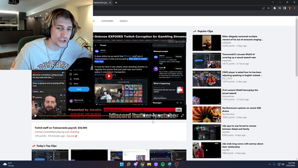The height and width of the screenshot is (168, 298).
Task: Open 'CSGO player is asked' clip title
Action: (242, 74)
